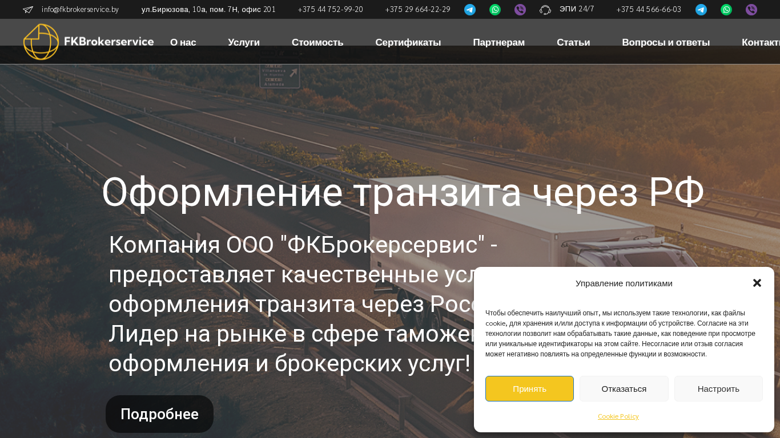Close the cookie policy dialog
The width and height of the screenshot is (780, 438).
click(x=757, y=283)
